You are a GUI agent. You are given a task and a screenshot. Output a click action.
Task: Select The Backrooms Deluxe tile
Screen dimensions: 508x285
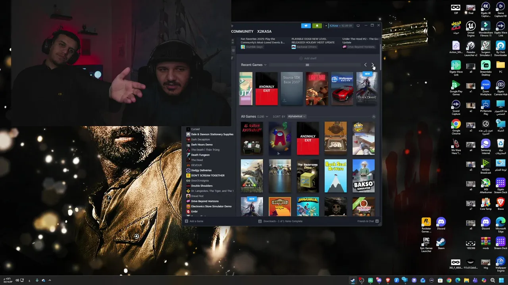[x=308, y=176]
